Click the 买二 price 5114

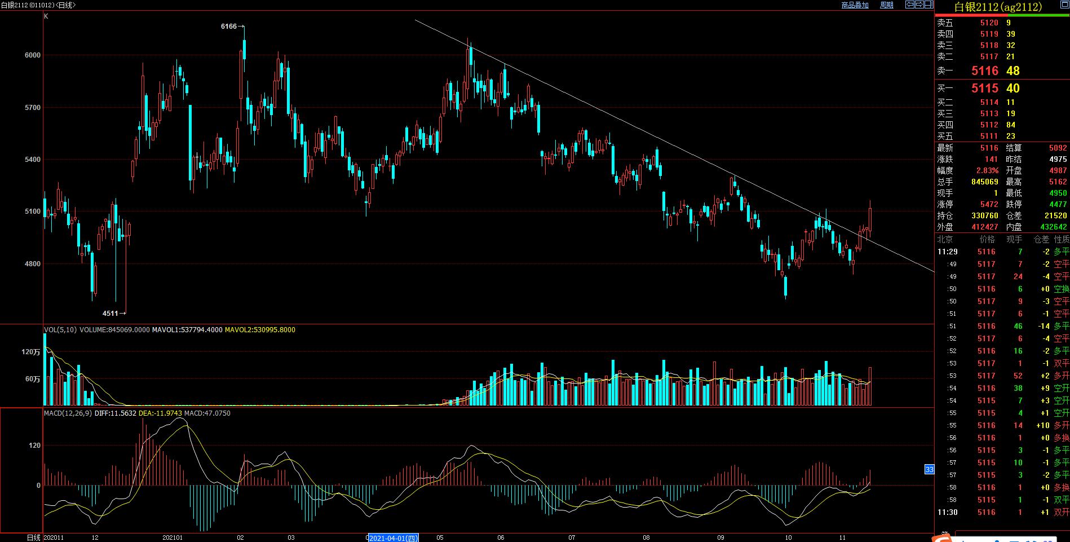coord(989,102)
